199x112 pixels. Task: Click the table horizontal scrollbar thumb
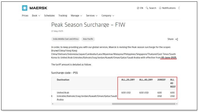pyautogui.click(x=144, y=104)
